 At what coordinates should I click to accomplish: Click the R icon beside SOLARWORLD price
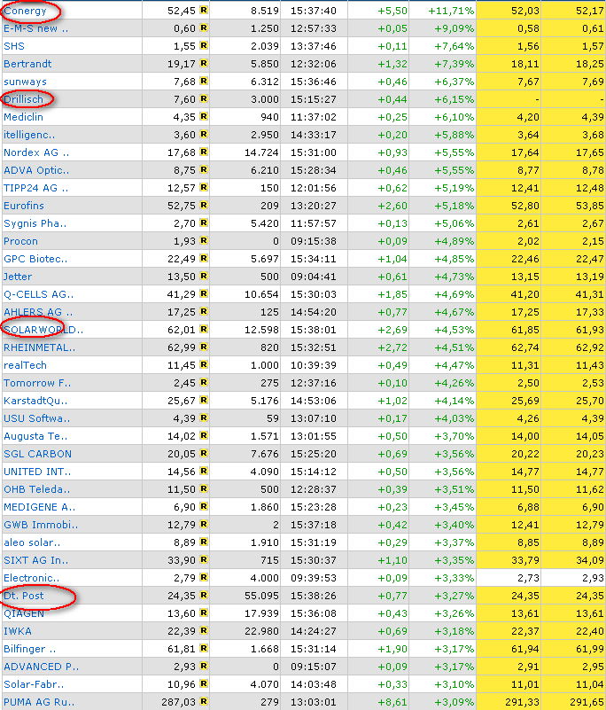click(204, 330)
